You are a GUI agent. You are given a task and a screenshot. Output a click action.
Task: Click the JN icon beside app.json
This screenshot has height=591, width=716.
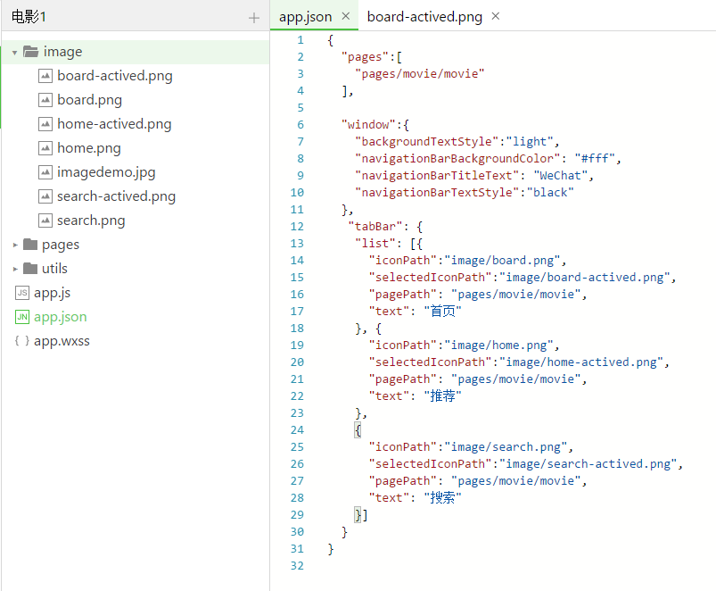click(x=22, y=317)
